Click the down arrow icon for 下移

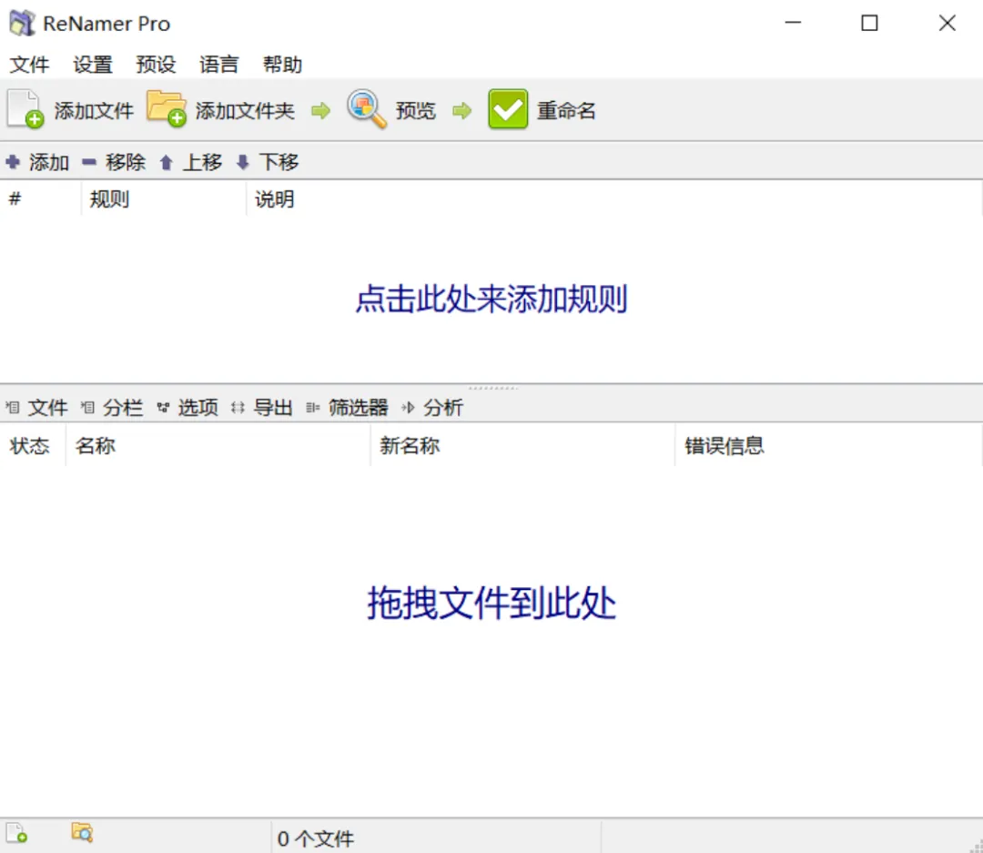pos(243,162)
